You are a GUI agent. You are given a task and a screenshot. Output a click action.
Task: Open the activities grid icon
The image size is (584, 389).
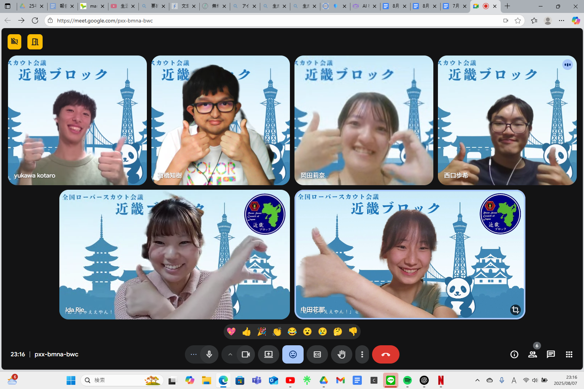tap(569, 354)
